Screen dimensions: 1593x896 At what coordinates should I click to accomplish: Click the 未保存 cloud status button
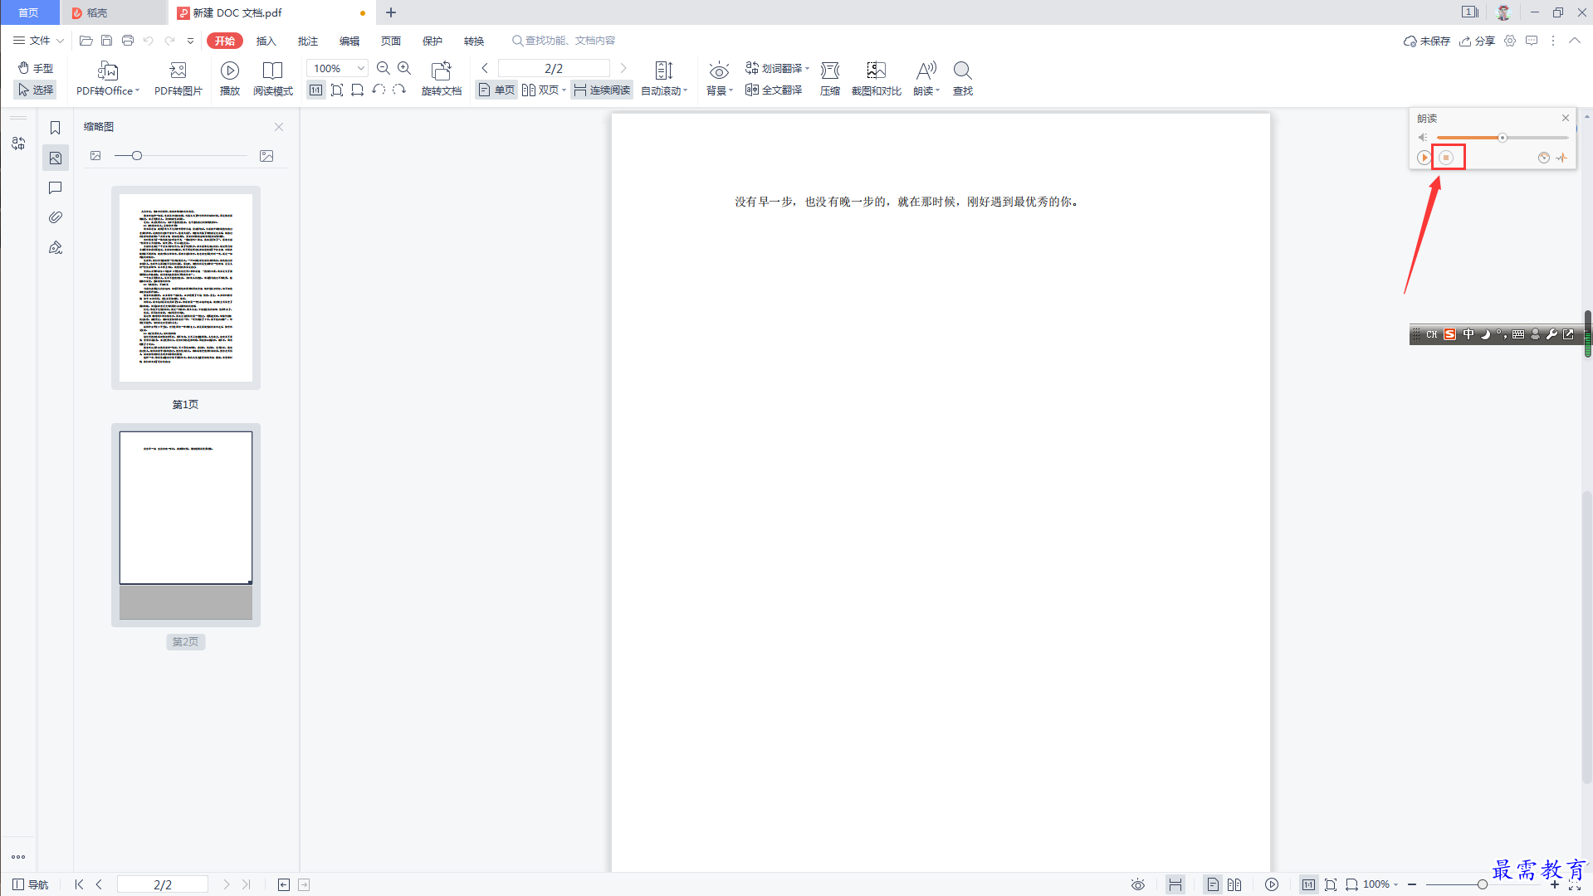1427,41
